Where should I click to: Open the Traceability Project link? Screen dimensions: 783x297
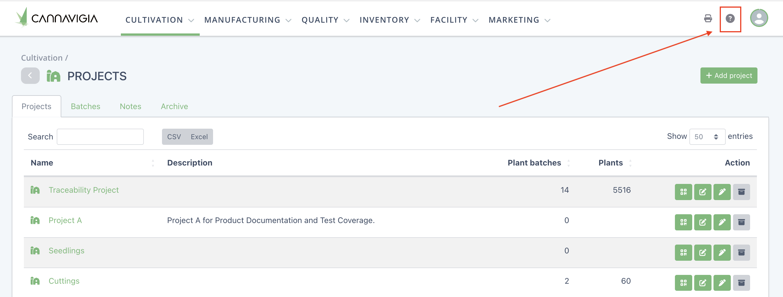tap(84, 190)
